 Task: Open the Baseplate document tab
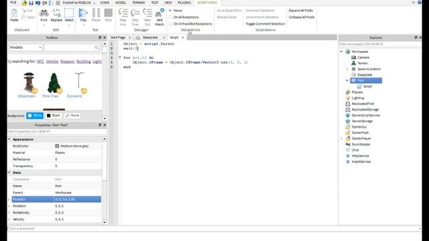[150, 37]
